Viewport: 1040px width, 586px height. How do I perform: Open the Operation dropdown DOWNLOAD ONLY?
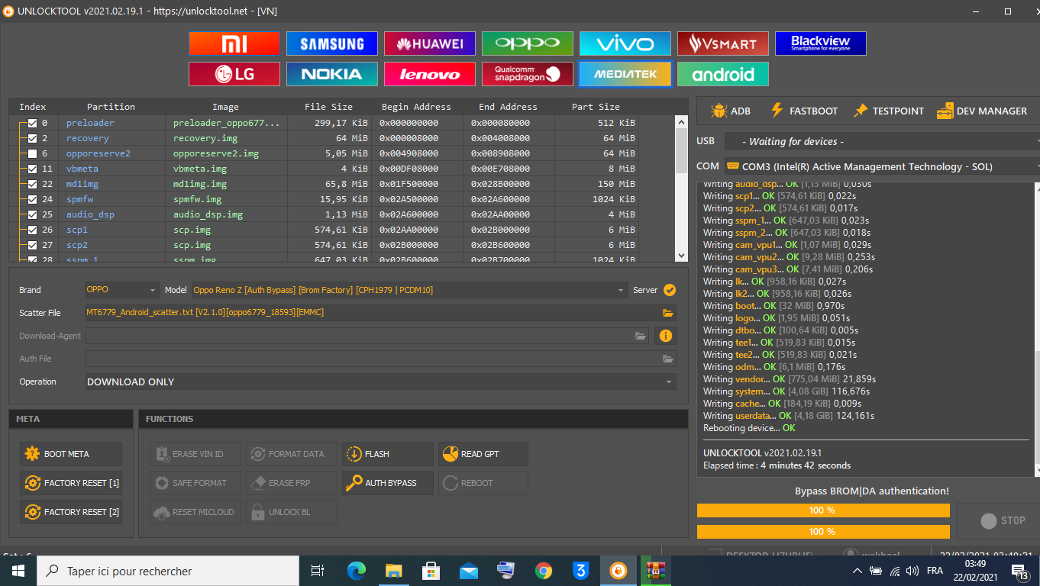tap(380, 382)
